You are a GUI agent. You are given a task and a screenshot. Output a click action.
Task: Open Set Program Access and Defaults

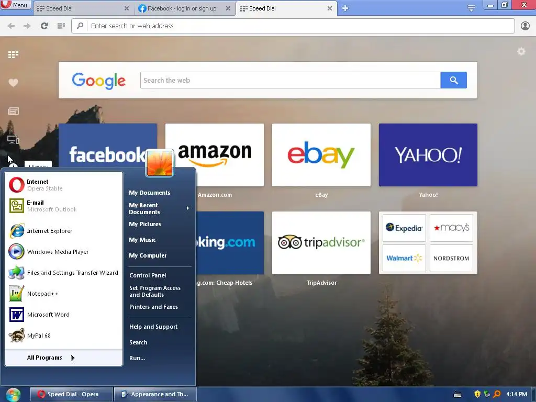pos(160,291)
